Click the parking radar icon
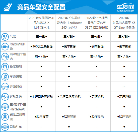The height and width of the screenshot is (132, 138). 5,57
